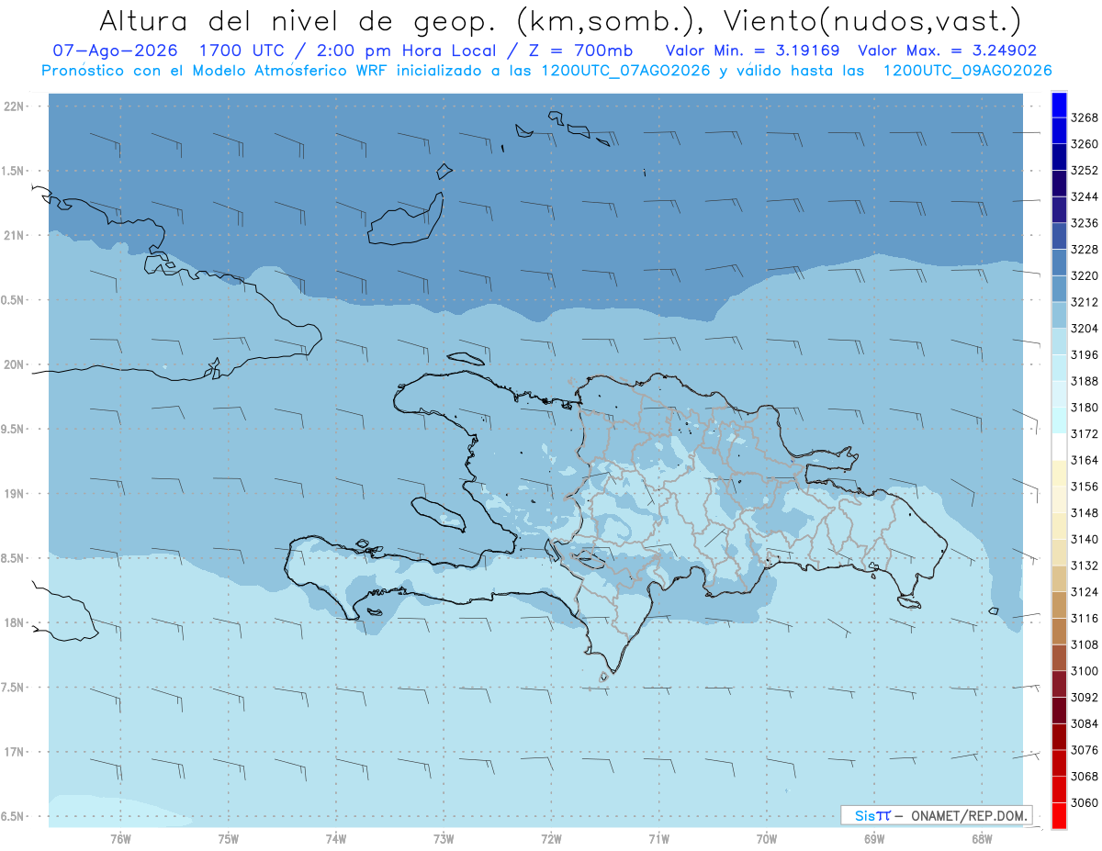1102x851 pixels.
Task: Click the 3172 colorbar value
Action: [1085, 433]
